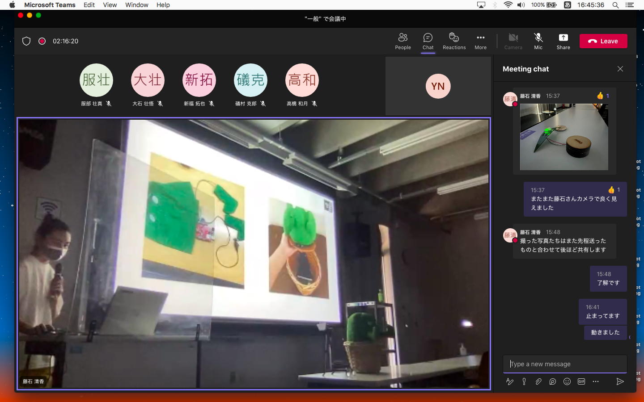Image resolution: width=644 pixels, height=402 pixels.
Task: Unmute the Mic
Action: pyautogui.click(x=538, y=41)
